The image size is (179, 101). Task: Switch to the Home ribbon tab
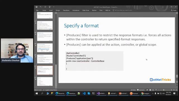tap(44, 10)
